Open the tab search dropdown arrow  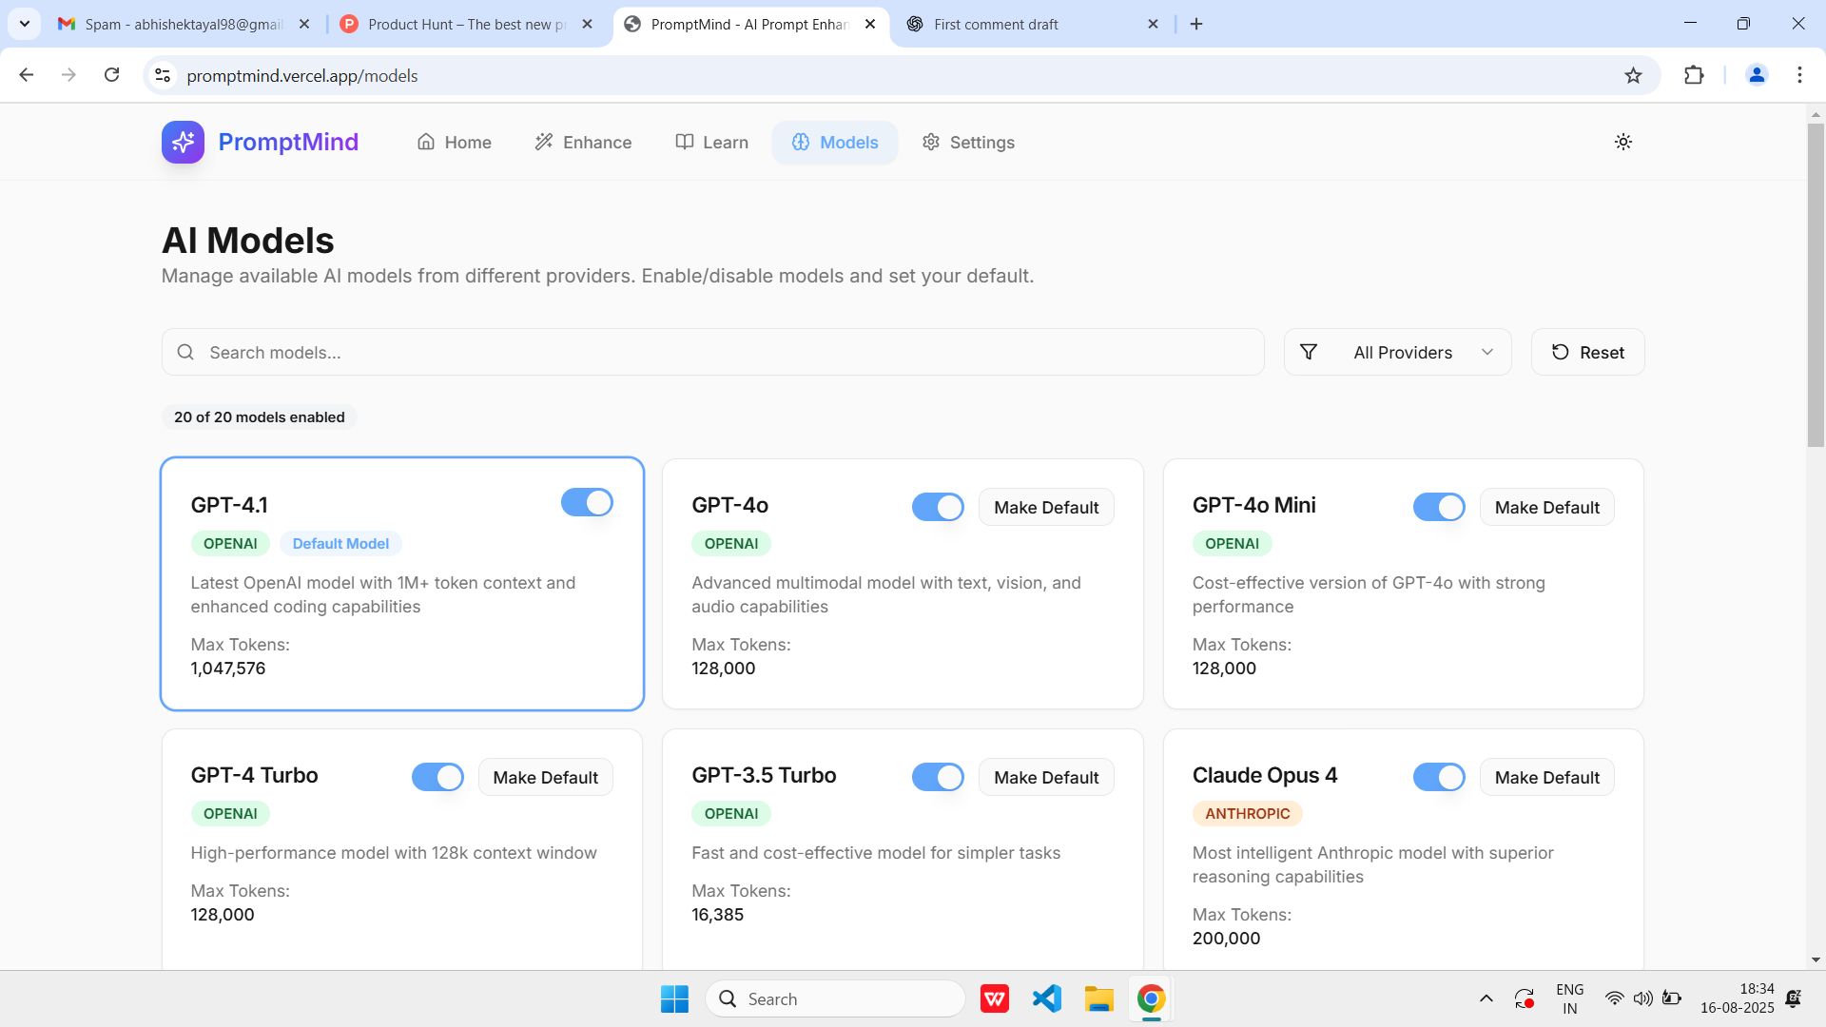pos(25,24)
